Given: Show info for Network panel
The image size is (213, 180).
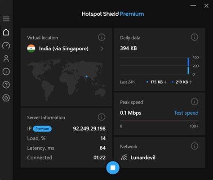Looking at the screenshot, I should tap(195, 146).
